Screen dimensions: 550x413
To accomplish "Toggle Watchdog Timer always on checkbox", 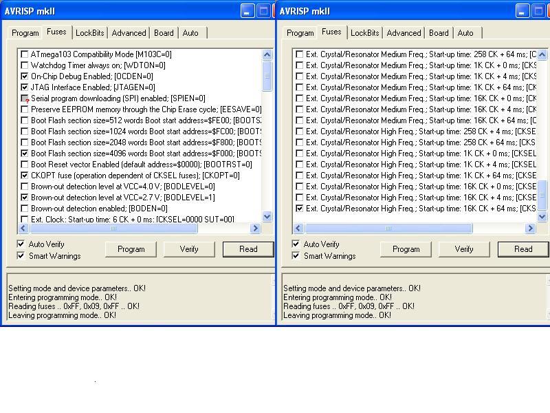I will click(x=25, y=65).
